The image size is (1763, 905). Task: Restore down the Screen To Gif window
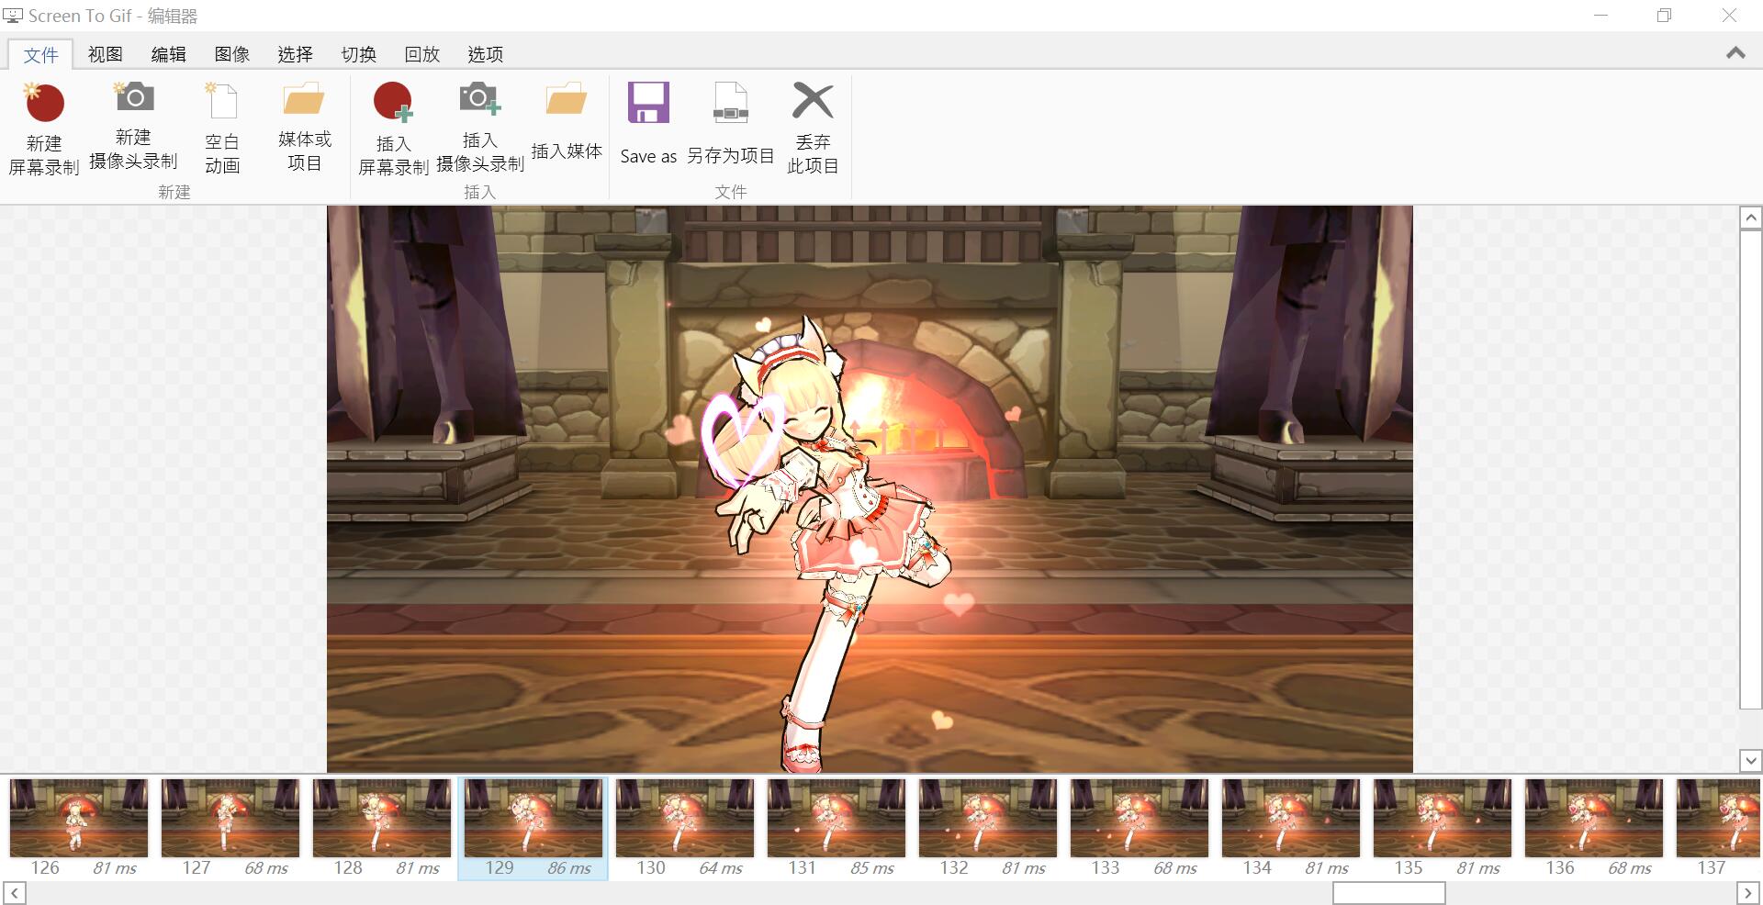click(1665, 16)
